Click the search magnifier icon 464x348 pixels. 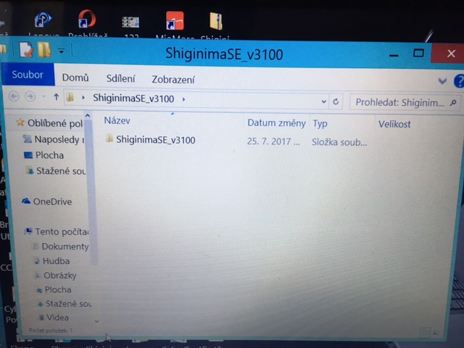click(453, 103)
